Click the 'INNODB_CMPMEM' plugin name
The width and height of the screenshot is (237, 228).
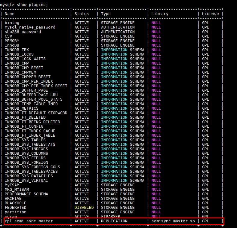click(x=20, y=72)
